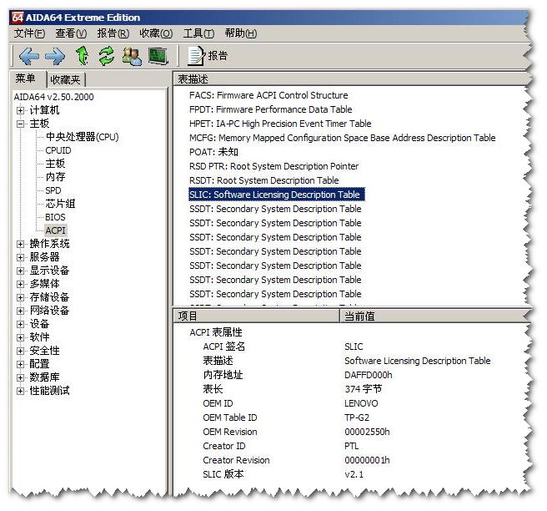Select the FACS: Firmware ACPI Control Structure row
The image size is (547, 511).
pyautogui.click(x=268, y=95)
